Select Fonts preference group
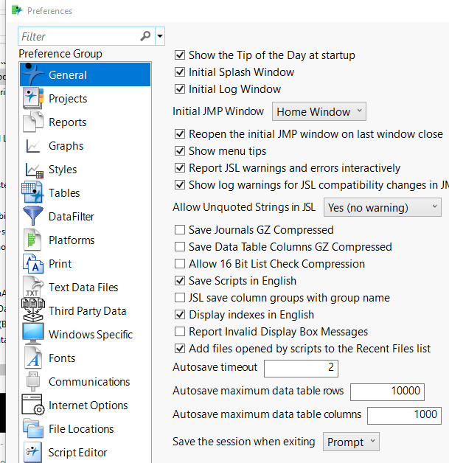 pos(62,358)
